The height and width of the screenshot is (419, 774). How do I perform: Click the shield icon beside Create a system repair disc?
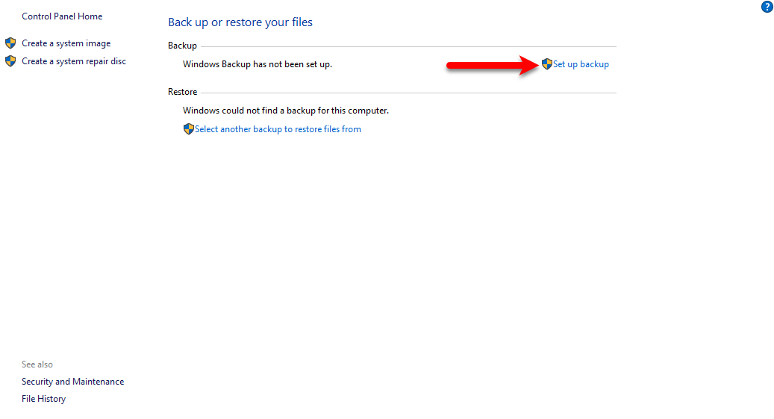(10, 60)
